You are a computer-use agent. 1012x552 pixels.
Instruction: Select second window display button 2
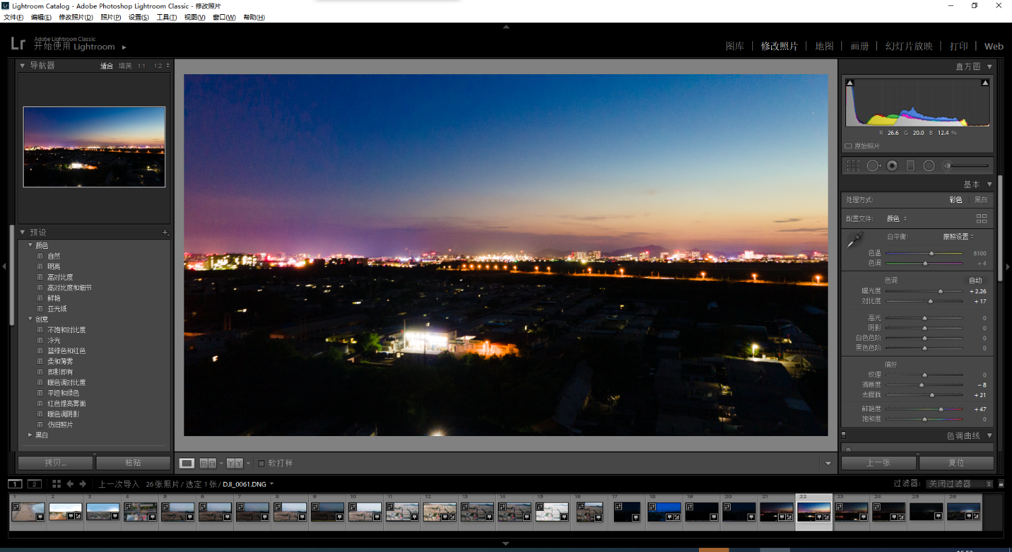pyautogui.click(x=34, y=484)
